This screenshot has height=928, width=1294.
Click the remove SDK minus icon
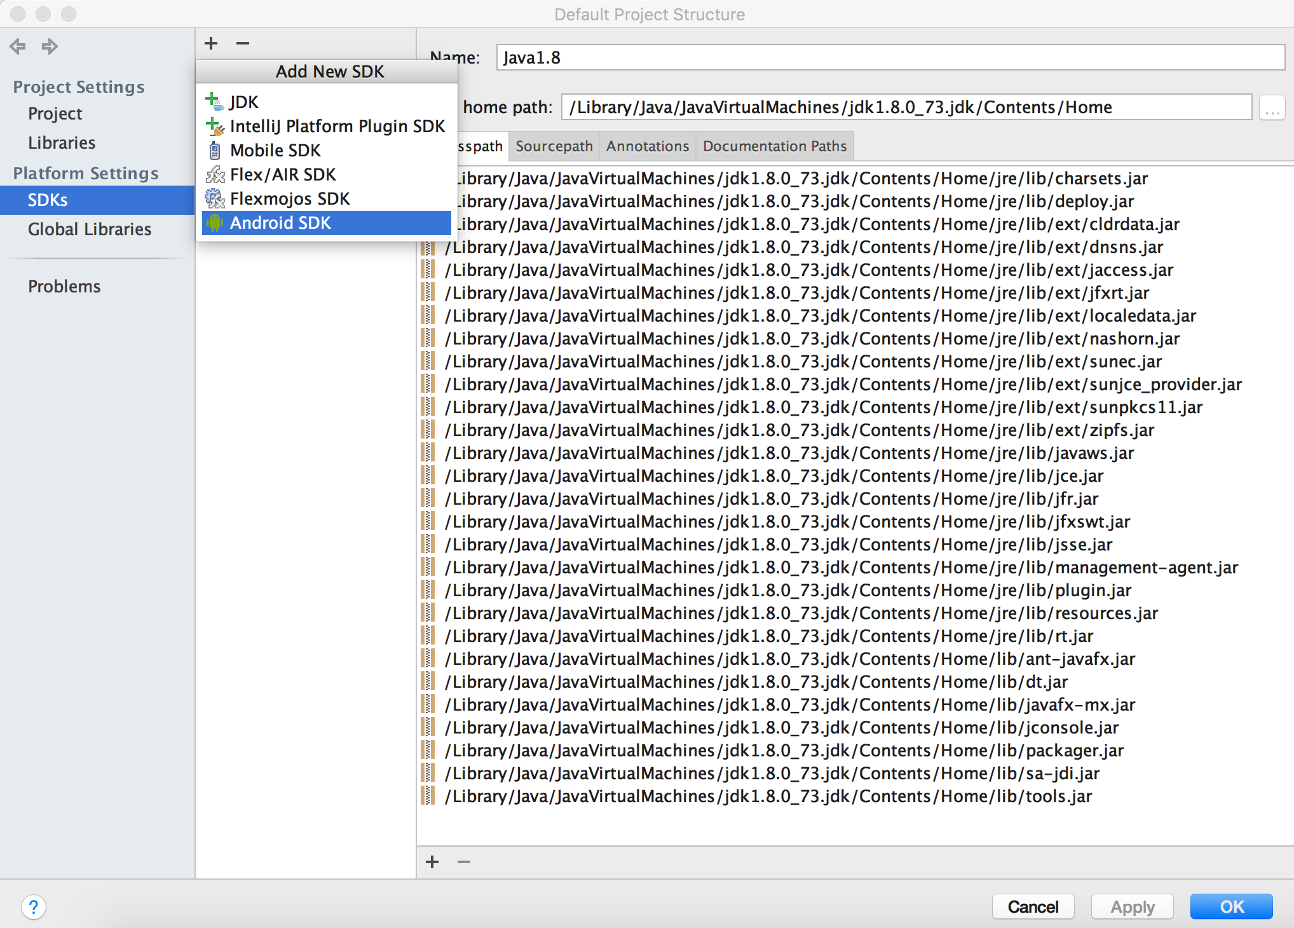pyautogui.click(x=242, y=43)
